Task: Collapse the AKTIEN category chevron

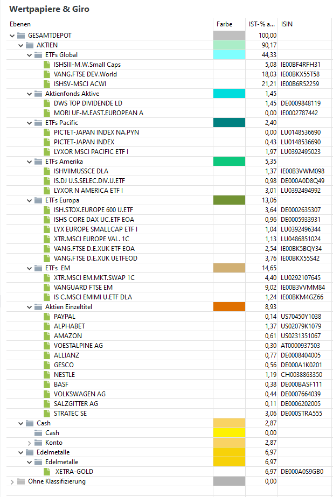Action: pyautogui.click(x=20, y=45)
